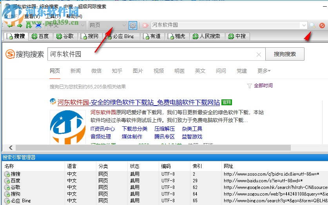The image size is (328, 205).
Task: Open the IT资讯中心 sublink
Action: (x=103, y=129)
